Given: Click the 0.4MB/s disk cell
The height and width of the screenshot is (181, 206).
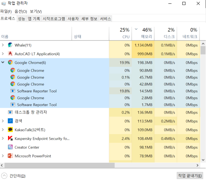Looking at the screenshot, I should (166, 139).
